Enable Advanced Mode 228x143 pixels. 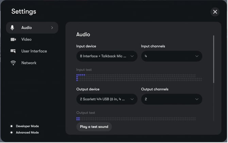pos(11,132)
